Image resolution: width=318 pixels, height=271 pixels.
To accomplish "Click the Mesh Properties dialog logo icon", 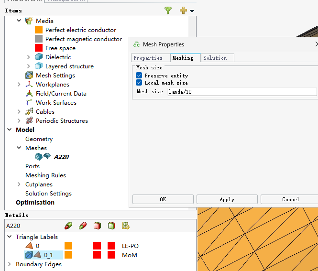I will pos(136,44).
